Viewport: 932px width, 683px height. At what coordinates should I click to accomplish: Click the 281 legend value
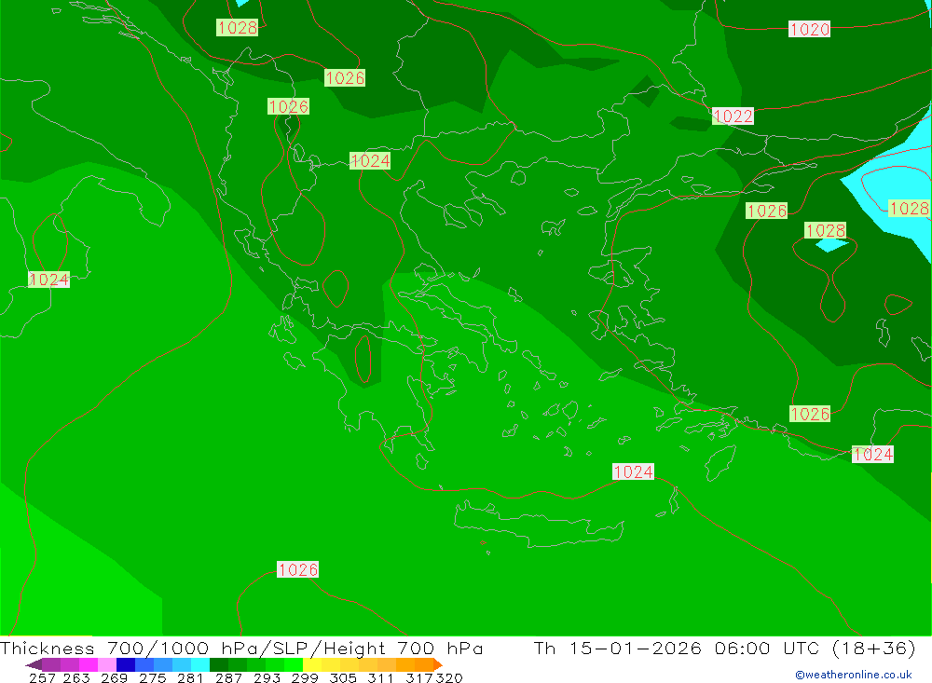tap(190, 677)
